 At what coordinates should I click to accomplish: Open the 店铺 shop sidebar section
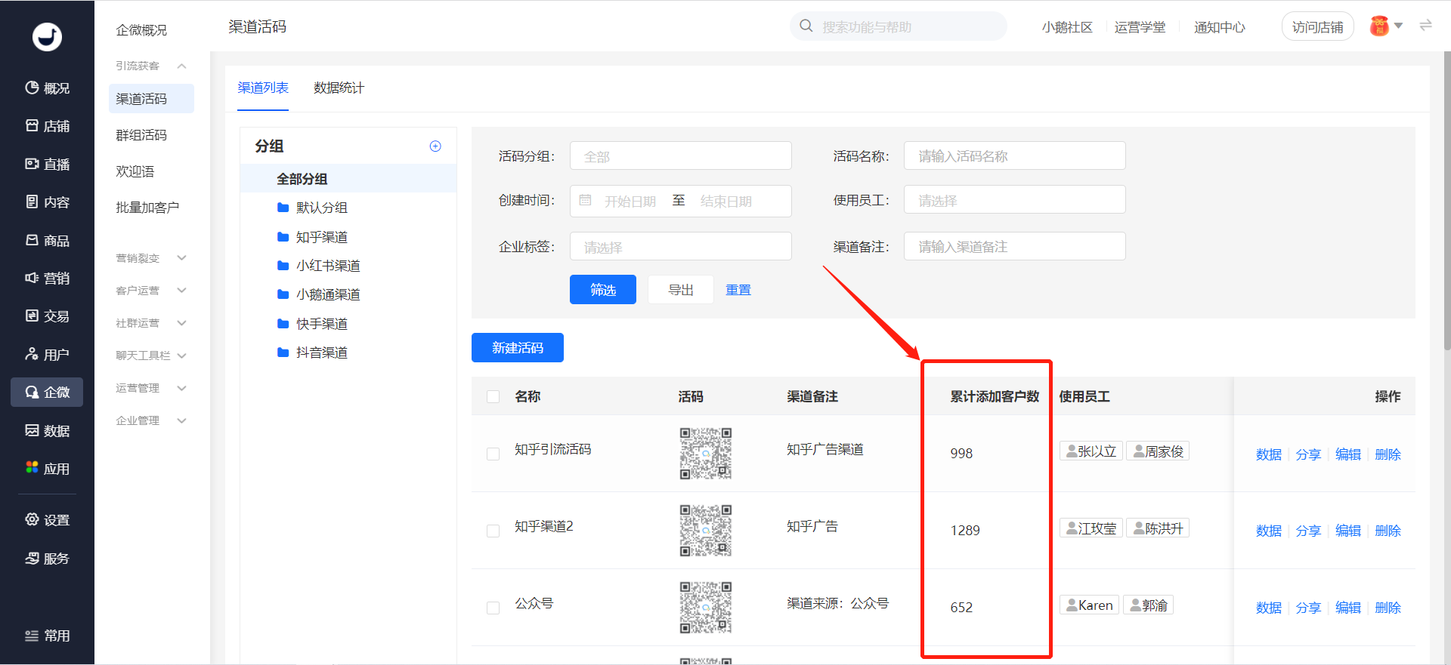pos(47,126)
